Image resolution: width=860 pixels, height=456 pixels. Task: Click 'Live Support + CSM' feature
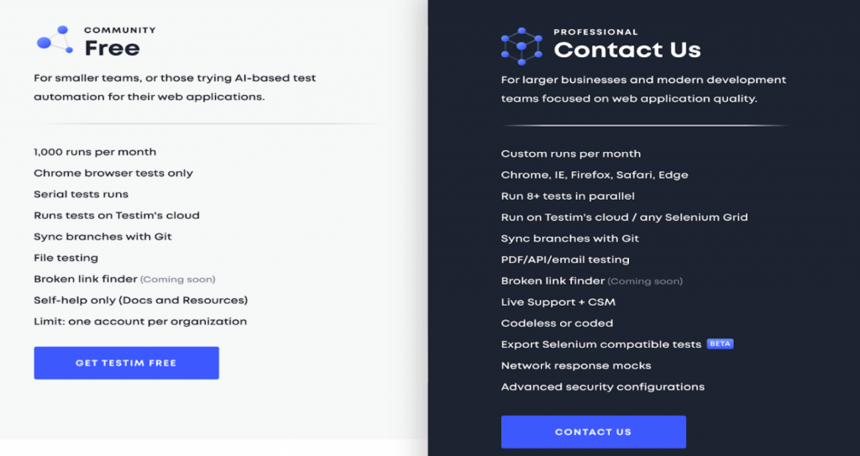pyautogui.click(x=558, y=301)
